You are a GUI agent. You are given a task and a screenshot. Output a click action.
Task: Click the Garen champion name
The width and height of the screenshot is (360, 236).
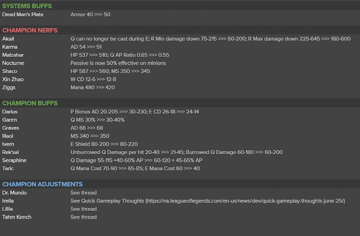(x=10, y=120)
